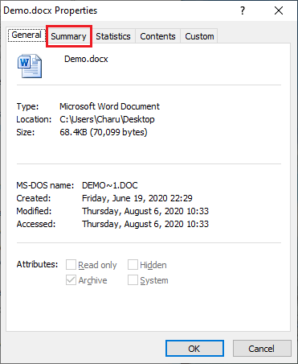Viewport: 298px width, 364px height.
Task: Click the MS-DOS name: label
Action: tap(45, 185)
